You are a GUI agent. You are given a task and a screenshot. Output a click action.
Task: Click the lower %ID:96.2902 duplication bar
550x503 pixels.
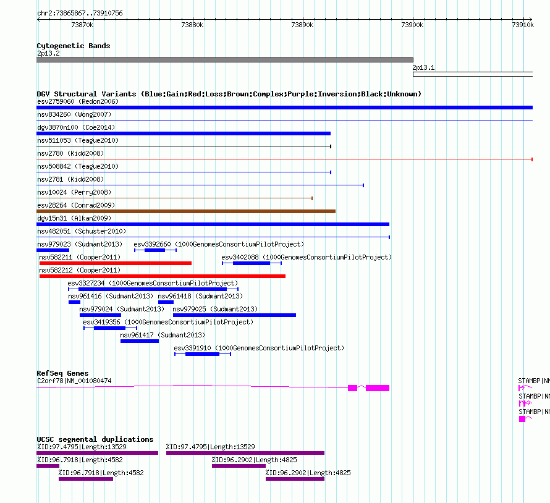tap(295, 479)
